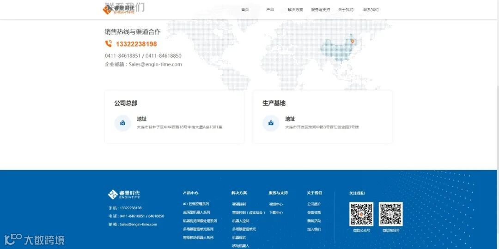This screenshot has width=499, height=249.
Task: Click the headquarters address ending in A座1301室
Action: [x=179, y=127]
